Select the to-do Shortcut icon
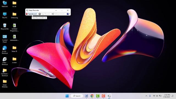The height and width of the screenshot is (99, 176). tap(5, 50)
